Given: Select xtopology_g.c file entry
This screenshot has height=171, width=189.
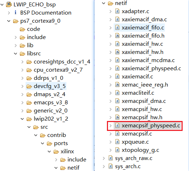Looking at the screenshot, I should click(x=140, y=150).
